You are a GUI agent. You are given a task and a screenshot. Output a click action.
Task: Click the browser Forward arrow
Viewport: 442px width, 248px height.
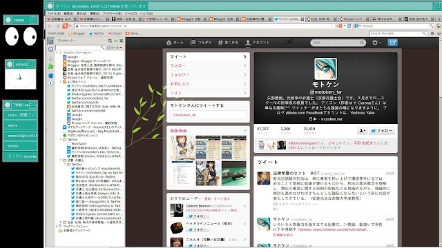point(57,26)
